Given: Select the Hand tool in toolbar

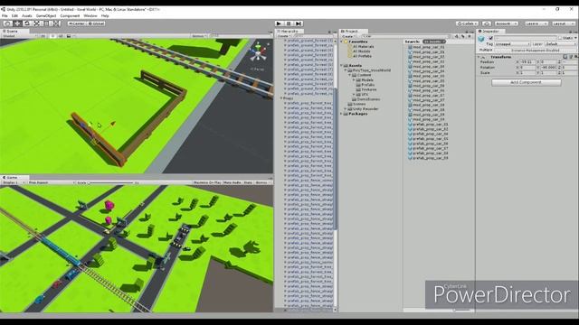Looking at the screenshot, I should (x=8, y=23).
